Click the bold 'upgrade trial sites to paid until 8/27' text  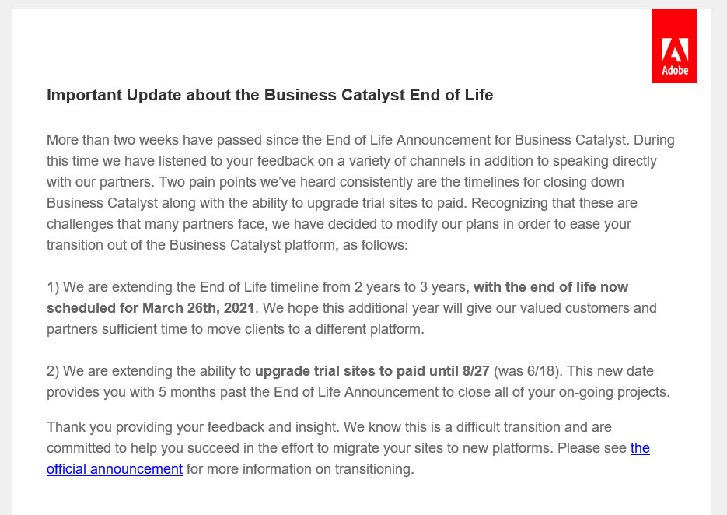click(x=372, y=371)
